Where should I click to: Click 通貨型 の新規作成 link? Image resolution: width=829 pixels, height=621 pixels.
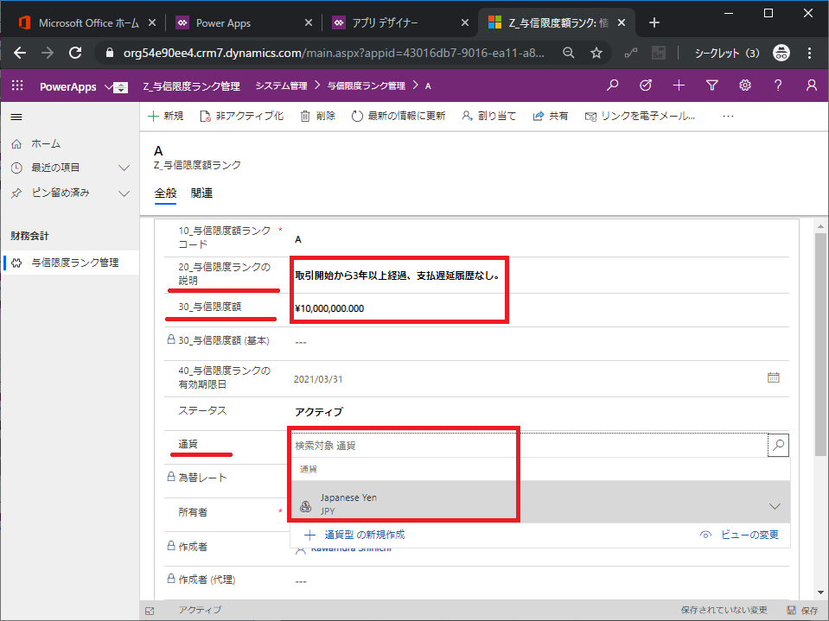pyautogui.click(x=354, y=535)
